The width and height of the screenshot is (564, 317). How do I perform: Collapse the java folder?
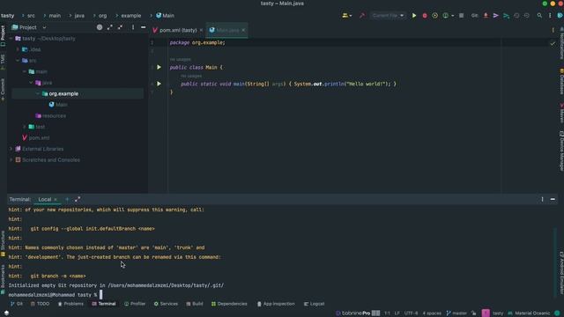pos(32,83)
